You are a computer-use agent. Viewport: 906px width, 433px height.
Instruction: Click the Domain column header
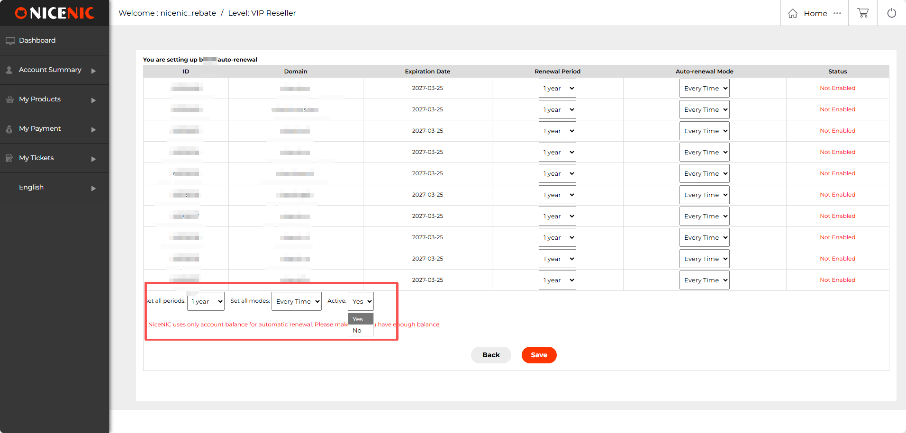[296, 72]
